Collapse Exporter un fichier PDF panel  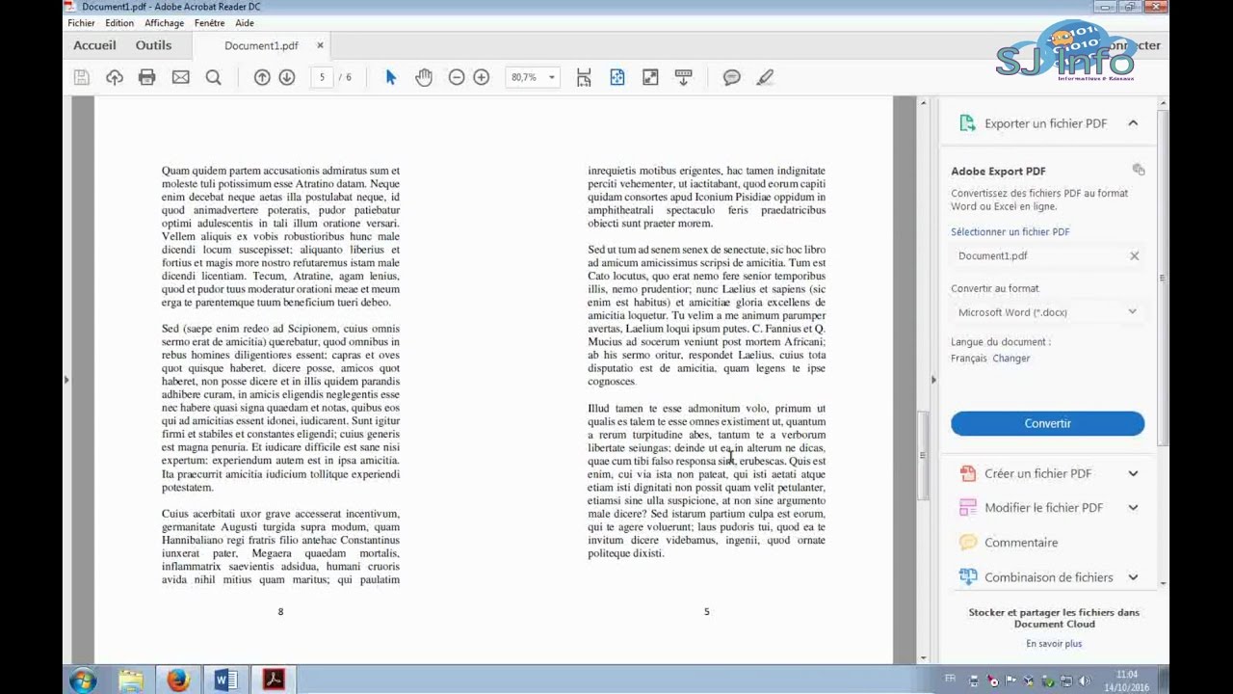[x=1133, y=123]
